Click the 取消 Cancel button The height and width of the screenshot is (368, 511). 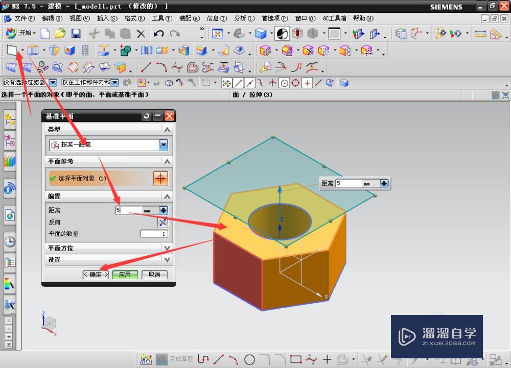click(x=154, y=275)
